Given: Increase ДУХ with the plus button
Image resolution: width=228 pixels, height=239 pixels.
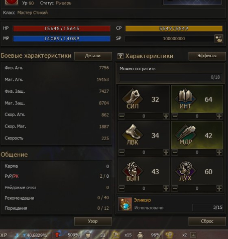Looking at the screenshot, I should click(219, 188).
